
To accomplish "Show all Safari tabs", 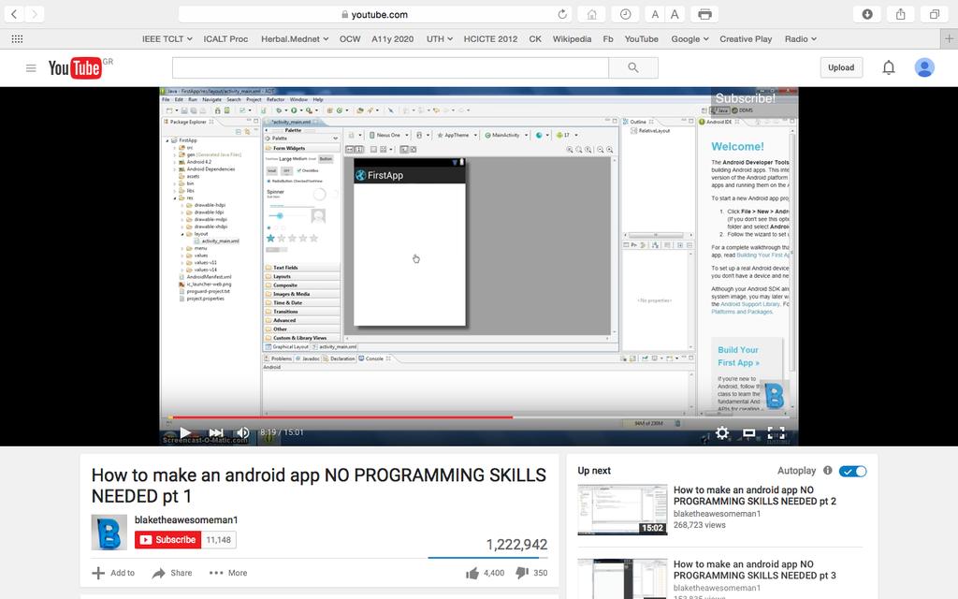I will pyautogui.click(x=935, y=14).
